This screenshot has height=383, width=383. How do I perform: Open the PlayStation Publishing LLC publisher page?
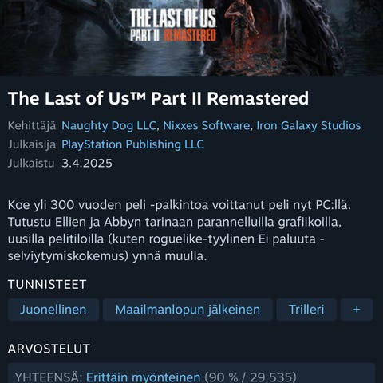(x=132, y=144)
